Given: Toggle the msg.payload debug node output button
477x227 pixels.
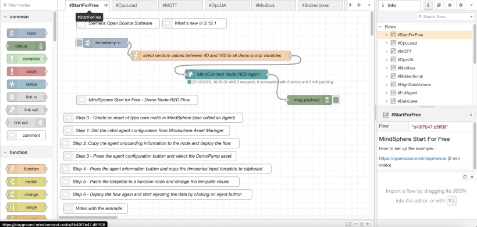Looking at the screenshot, I should click(336, 100).
